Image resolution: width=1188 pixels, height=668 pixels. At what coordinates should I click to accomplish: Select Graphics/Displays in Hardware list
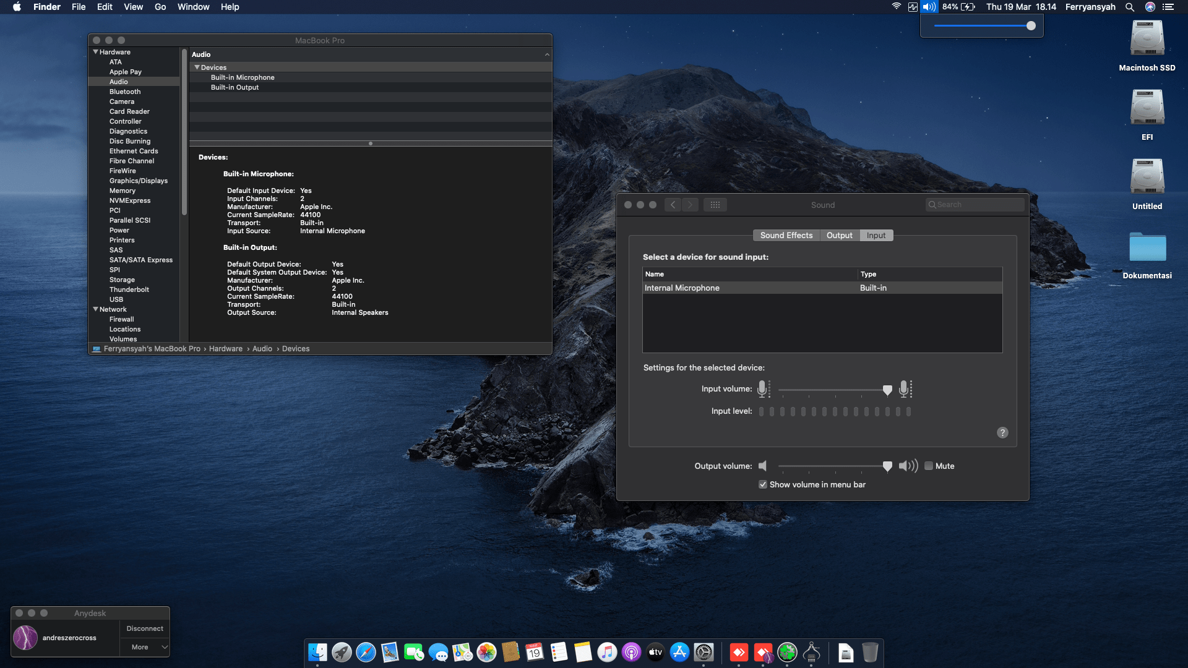[x=139, y=181]
